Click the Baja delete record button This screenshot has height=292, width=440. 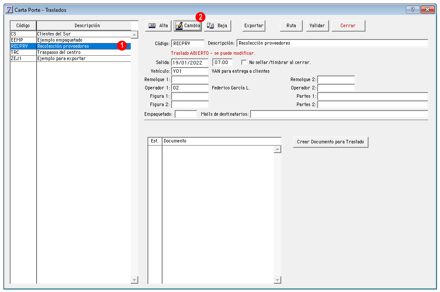[x=217, y=25]
